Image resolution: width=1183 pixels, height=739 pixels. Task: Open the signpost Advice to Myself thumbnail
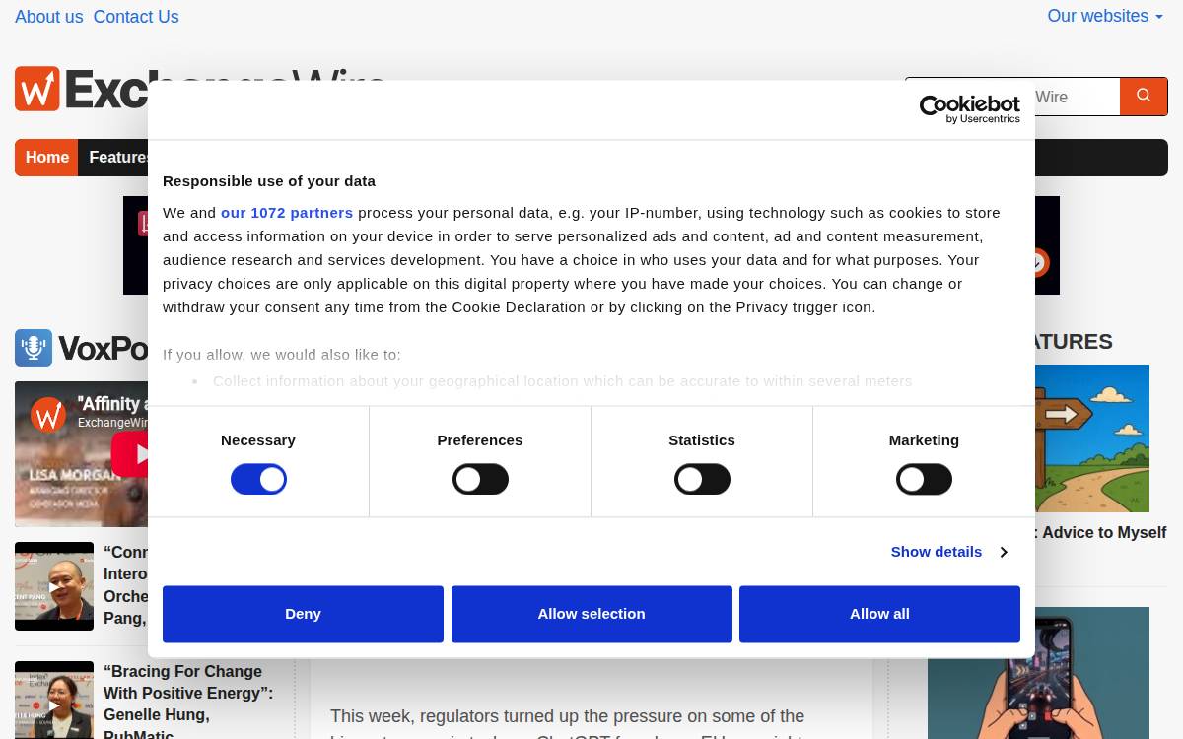1092,438
